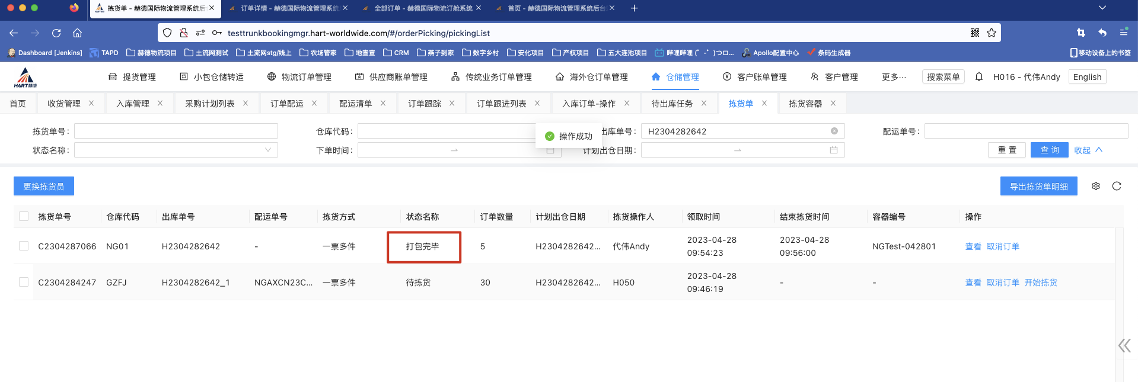
Task: Switch to the 待出库任务 tab
Action: click(672, 104)
